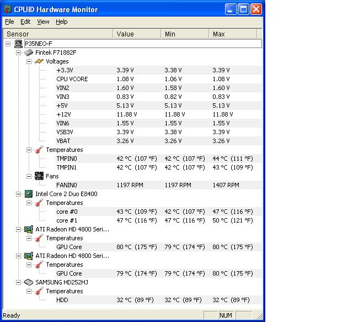Viewport: 353px width, 322px height.
Task: Click the Sensor column header
Action: tap(57, 34)
